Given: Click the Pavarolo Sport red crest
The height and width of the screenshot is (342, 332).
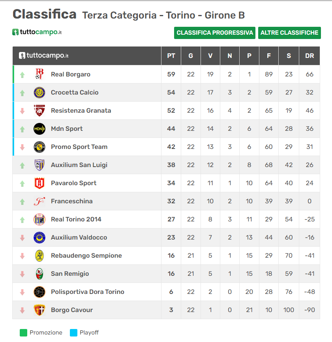Looking at the screenshot, I should 39,183.
